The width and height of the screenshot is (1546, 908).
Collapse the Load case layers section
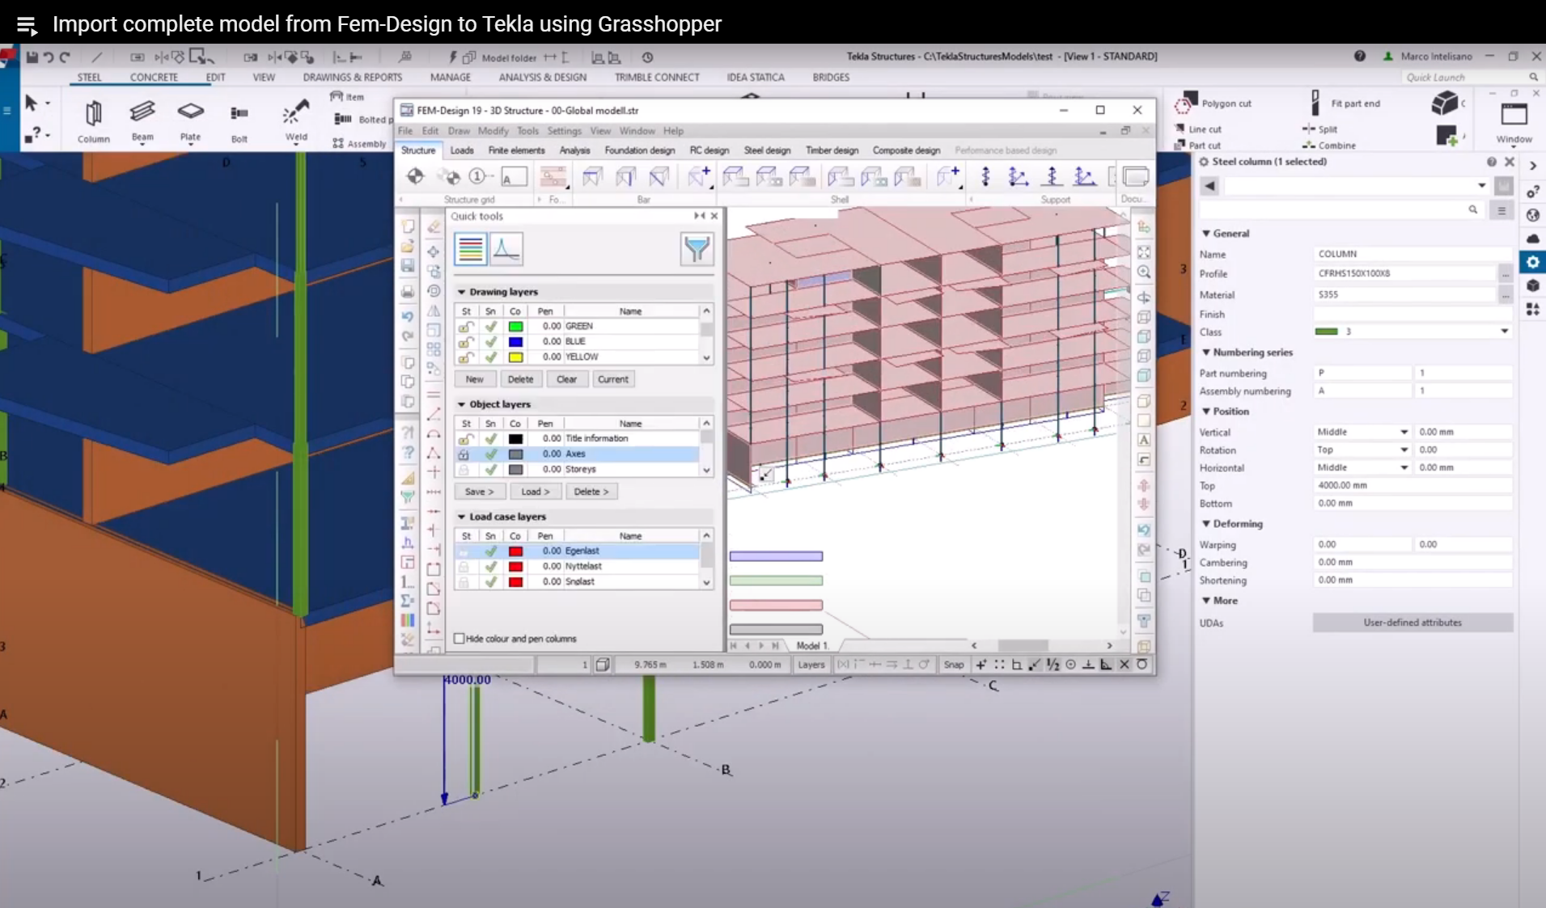461,517
